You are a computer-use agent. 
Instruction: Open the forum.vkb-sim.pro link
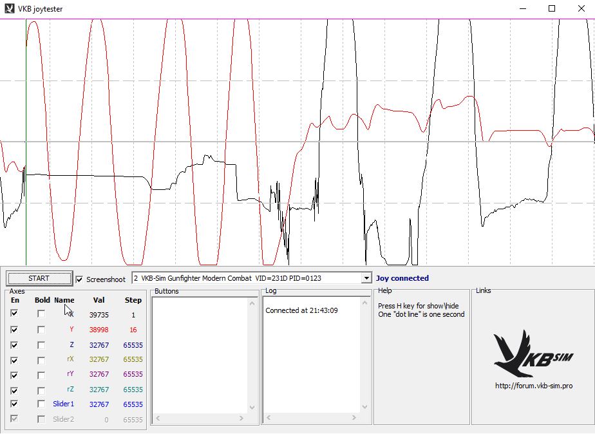click(x=533, y=386)
